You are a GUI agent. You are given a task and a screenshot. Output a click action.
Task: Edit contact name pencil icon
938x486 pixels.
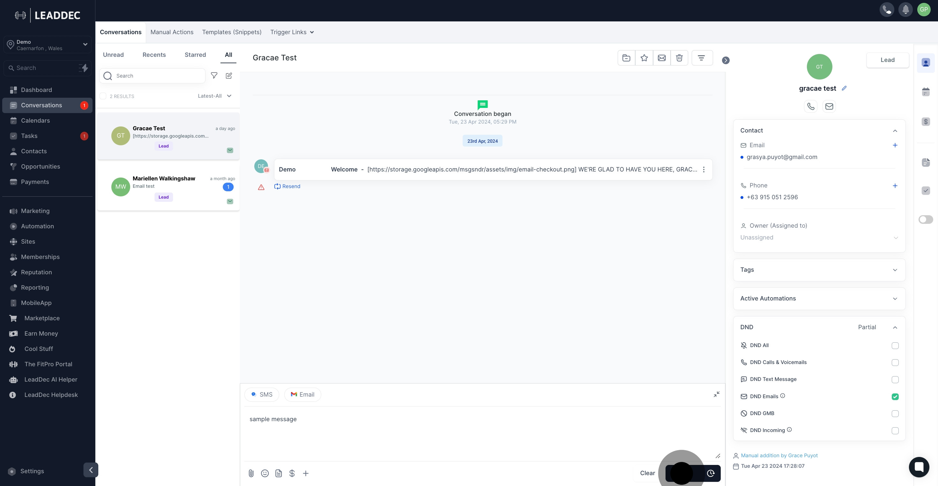(844, 88)
